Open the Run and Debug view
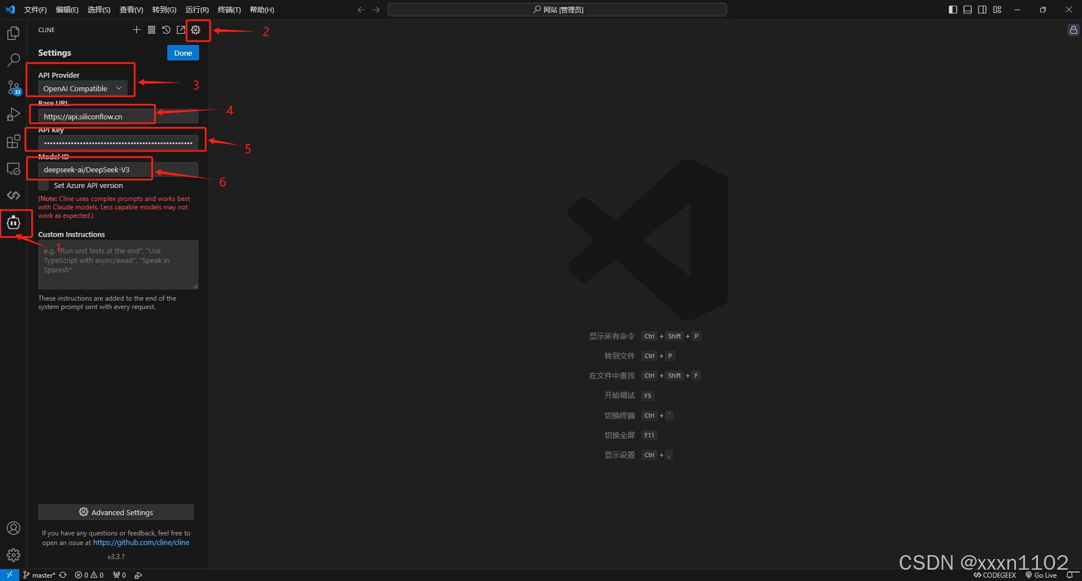The image size is (1082, 581). pos(14,114)
